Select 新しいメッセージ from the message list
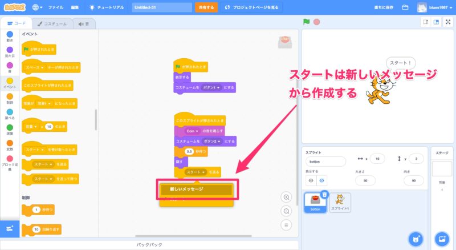Viewport: 456px width, 250px height. click(196, 189)
